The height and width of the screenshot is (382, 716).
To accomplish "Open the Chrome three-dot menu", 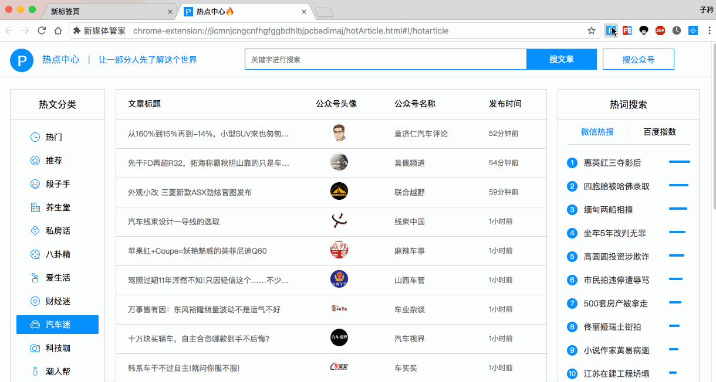I will [710, 30].
